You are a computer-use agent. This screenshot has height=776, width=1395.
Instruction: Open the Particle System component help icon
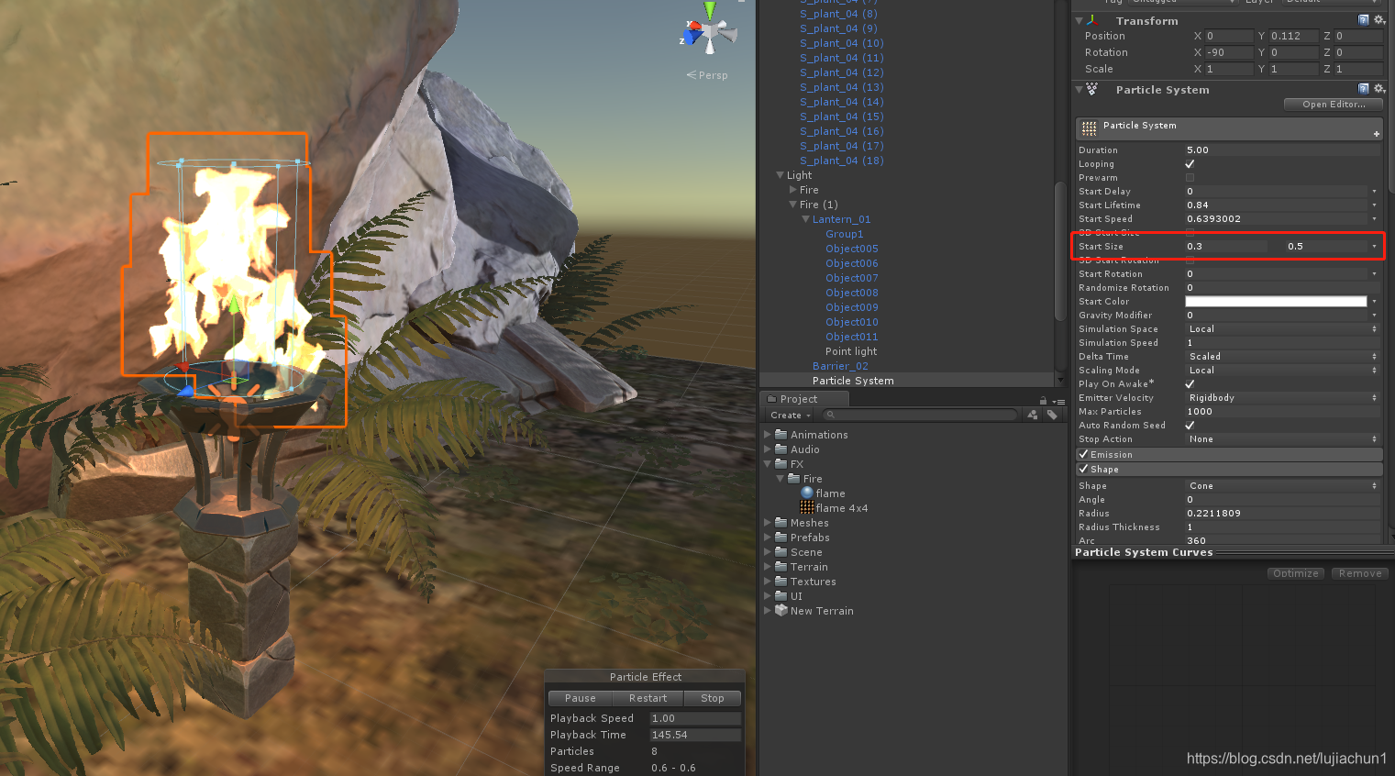pyautogui.click(x=1364, y=89)
